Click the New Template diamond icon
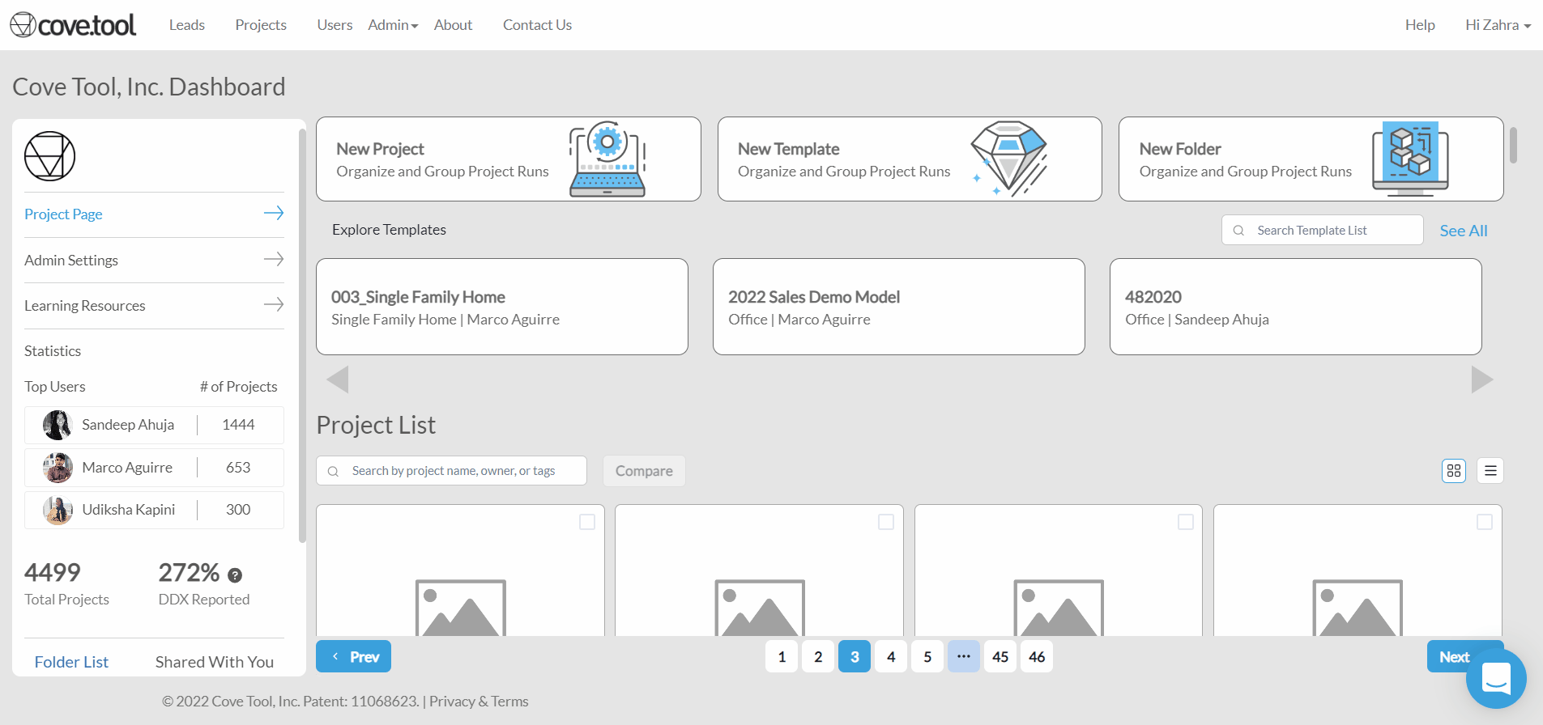This screenshot has height=725, width=1543. 1009,159
